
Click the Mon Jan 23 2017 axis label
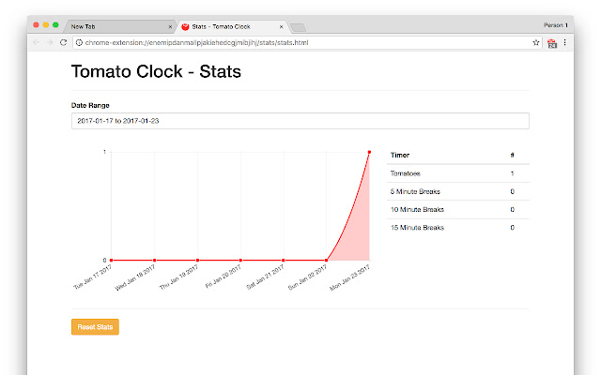[x=349, y=277]
